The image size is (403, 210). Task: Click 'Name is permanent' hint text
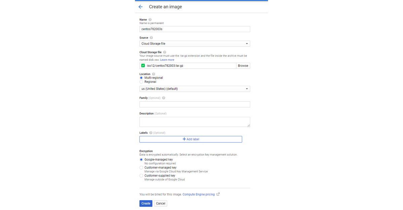pyautogui.click(x=151, y=23)
